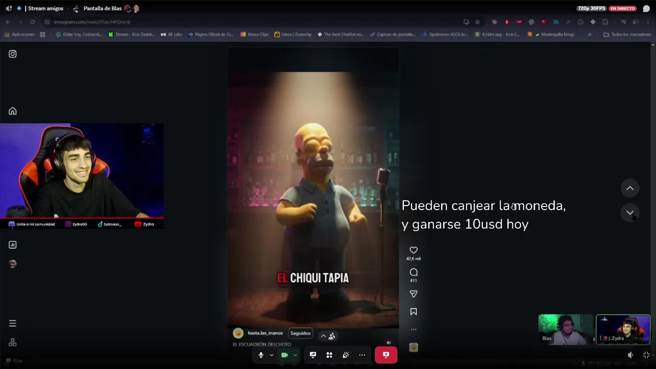656x369 pixels.
Task: Expand microphone input options arrow
Action: (271, 355)
